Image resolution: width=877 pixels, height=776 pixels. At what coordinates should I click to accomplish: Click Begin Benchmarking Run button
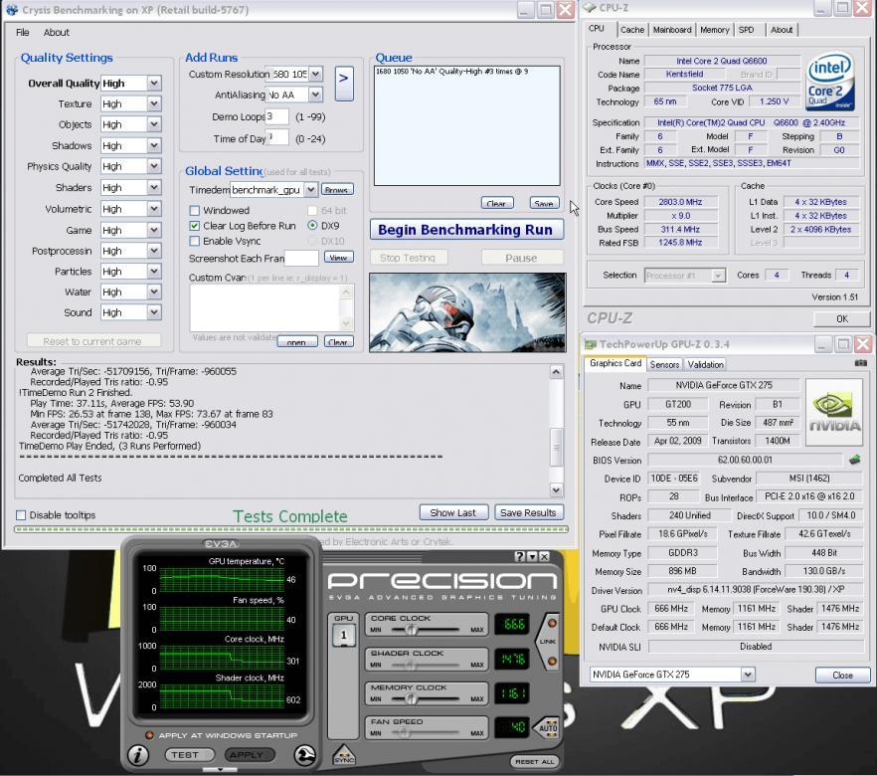(466, 230)
